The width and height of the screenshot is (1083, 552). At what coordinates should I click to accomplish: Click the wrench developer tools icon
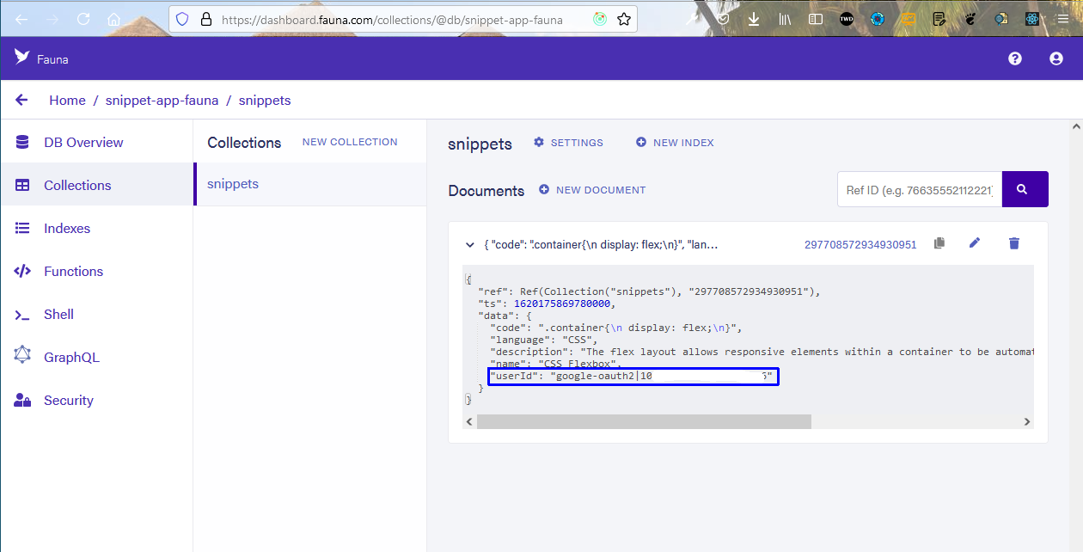(x=693, y=19)
